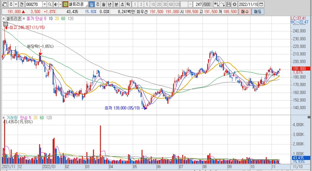312x171 pixels.
Task: Click the grid icon at chart top-left
Action: tap(5, 24)
